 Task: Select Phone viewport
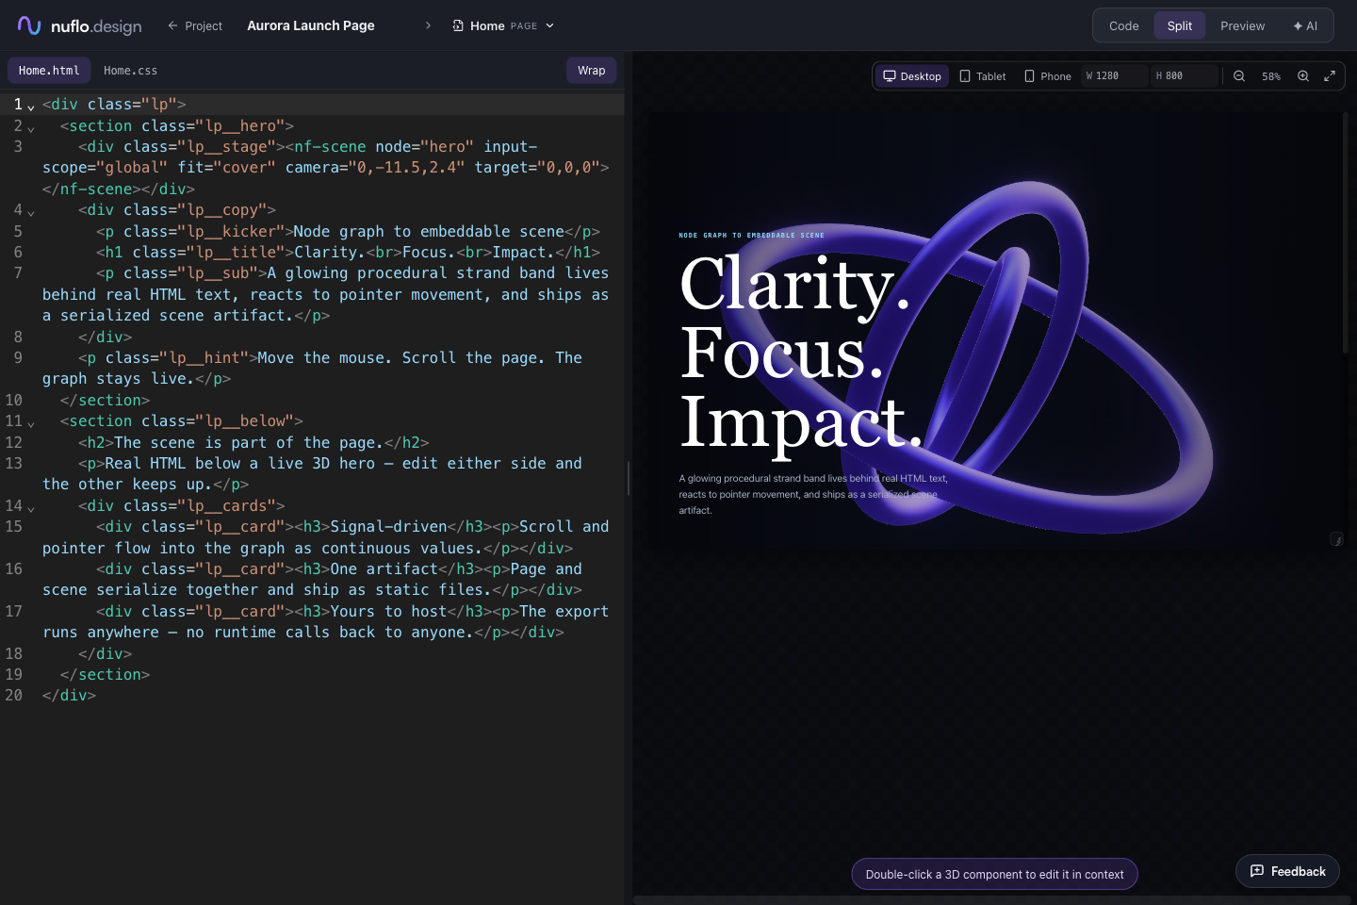tap(1048, 76)
